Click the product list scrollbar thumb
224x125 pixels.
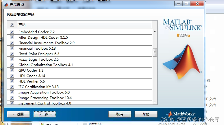(155, 53)
